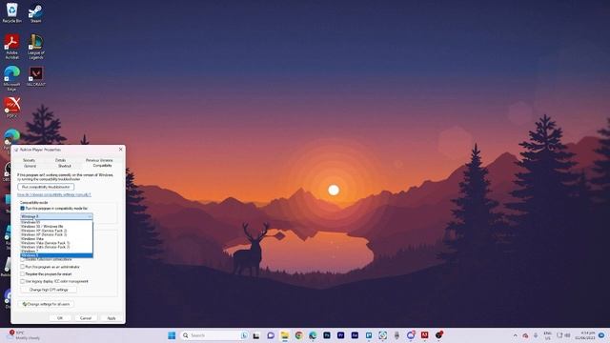Select the Steam desktop shortcut
This screenshot has width=610, height=343.
(36, 12)
